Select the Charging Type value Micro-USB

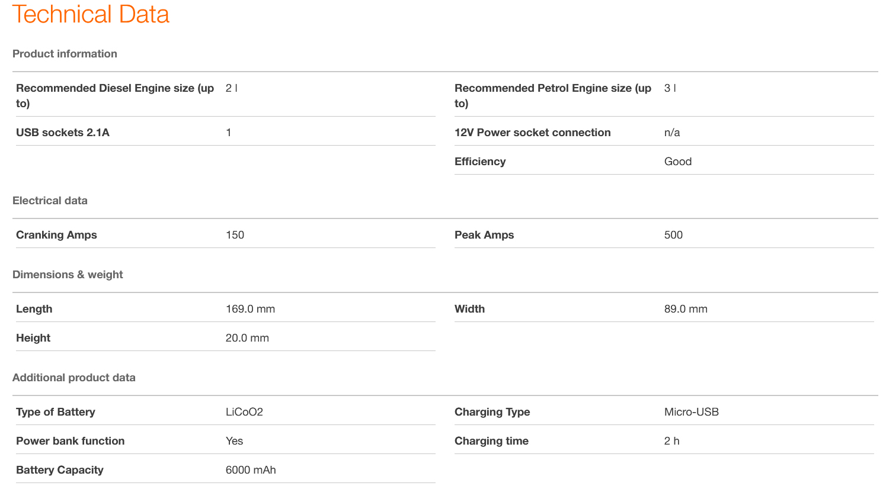pyautogui.click(x=691, y=412)
